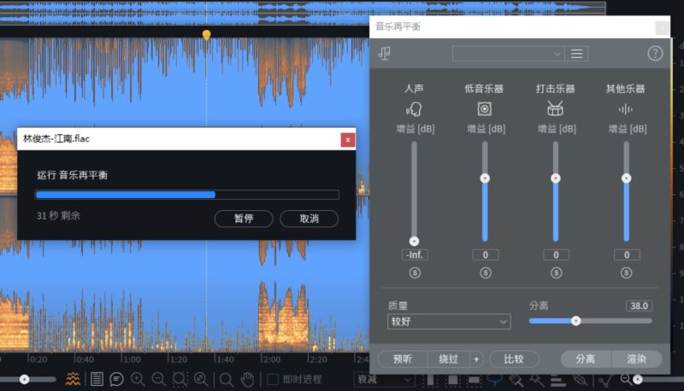Screen dimensions: 684x391
Task: Click the 分离 separate button
Action: (586, 359)
